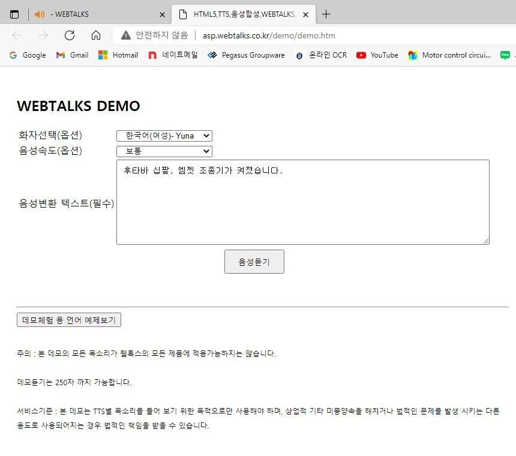Image resolution: width=516 pixels, height=456 pixels.
Task: Click the 음성변환 텍스트(필수) label
Action: coord(67,203)
